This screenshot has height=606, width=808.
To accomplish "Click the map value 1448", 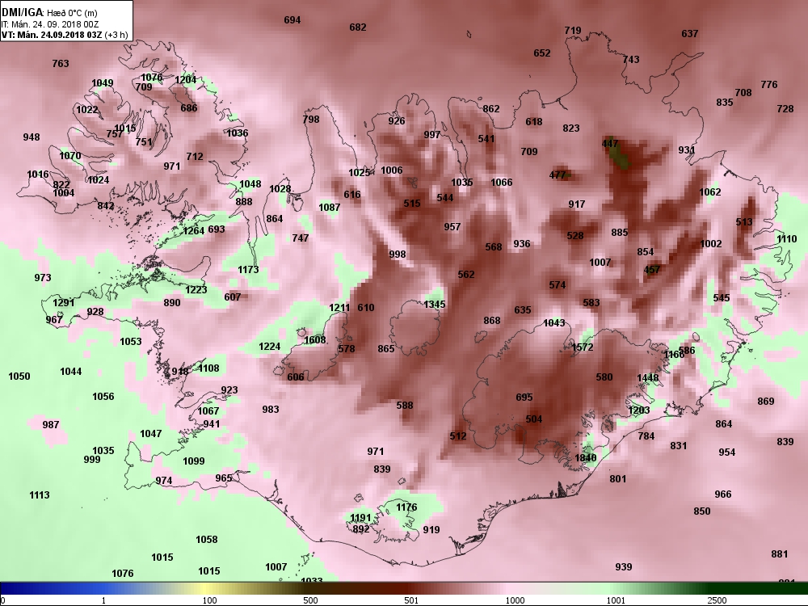I will point(648,377).
